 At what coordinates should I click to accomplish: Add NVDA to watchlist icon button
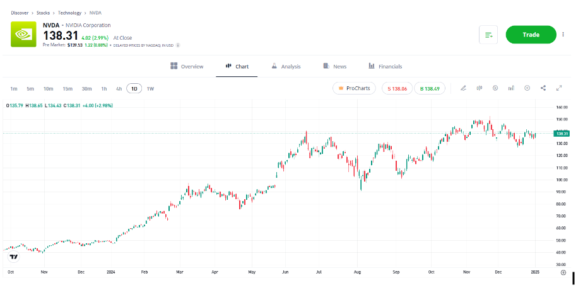click(x=488, y=35)
